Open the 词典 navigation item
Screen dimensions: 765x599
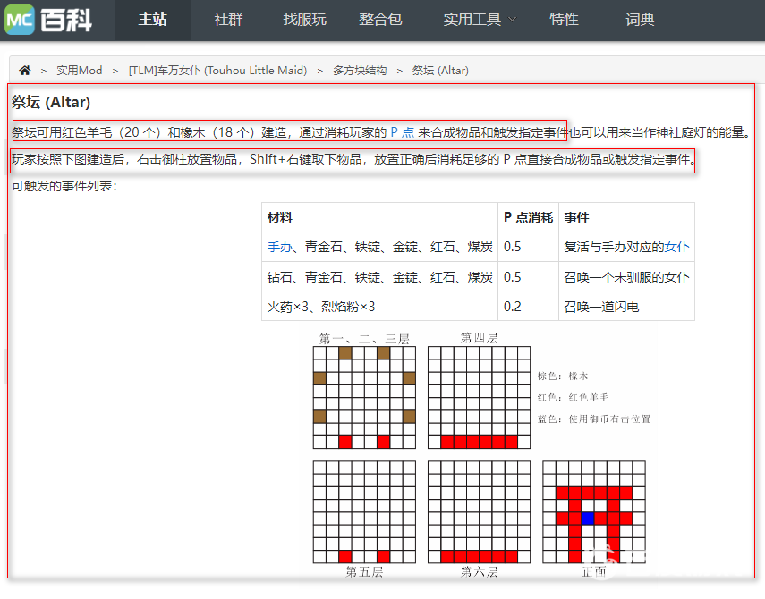pos(640,20)
